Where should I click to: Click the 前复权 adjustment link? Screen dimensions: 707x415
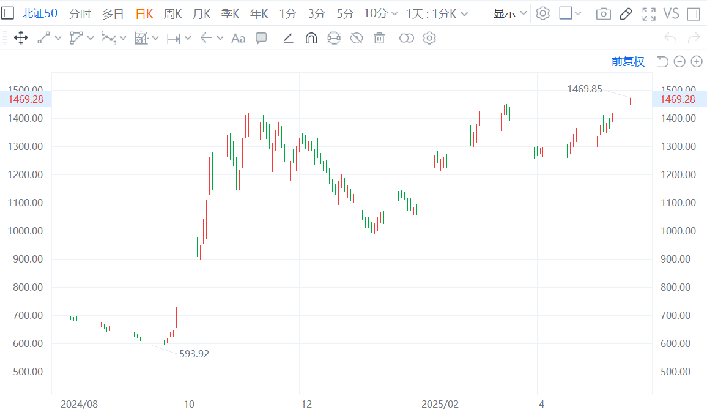pyautogui.click(x=627, y=61)
